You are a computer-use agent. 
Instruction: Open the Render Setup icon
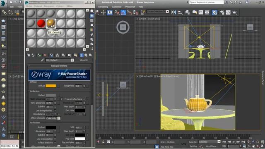[222, 12]
